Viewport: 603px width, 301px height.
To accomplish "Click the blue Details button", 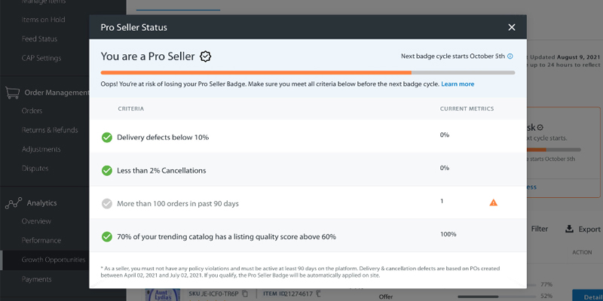I will pyautogui.click(x=588, y=296).
